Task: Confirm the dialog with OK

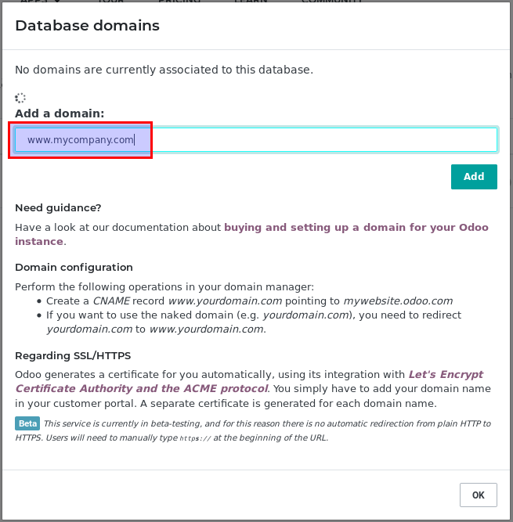Action: (479, 495)
